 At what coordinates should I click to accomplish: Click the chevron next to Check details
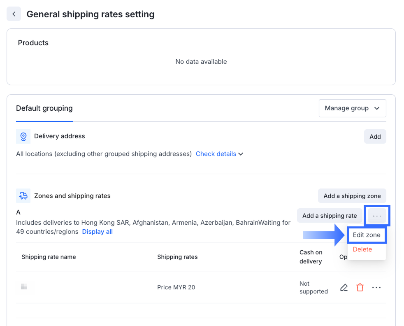click(241, 154)
